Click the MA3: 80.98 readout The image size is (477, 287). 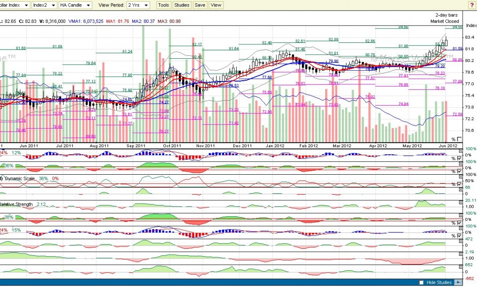(x=169, y=21)
